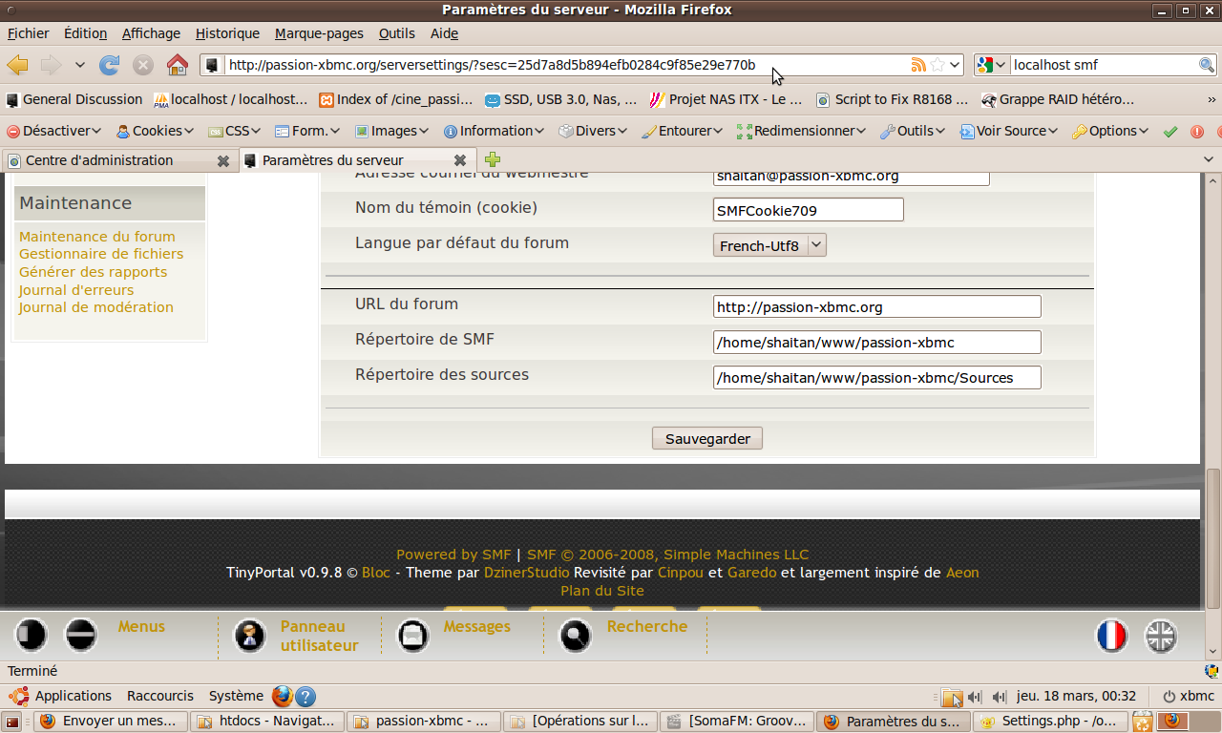Open the Cookies developer toolbar dropdown
Screen dimensions: 1222x733
coord(156,131)
